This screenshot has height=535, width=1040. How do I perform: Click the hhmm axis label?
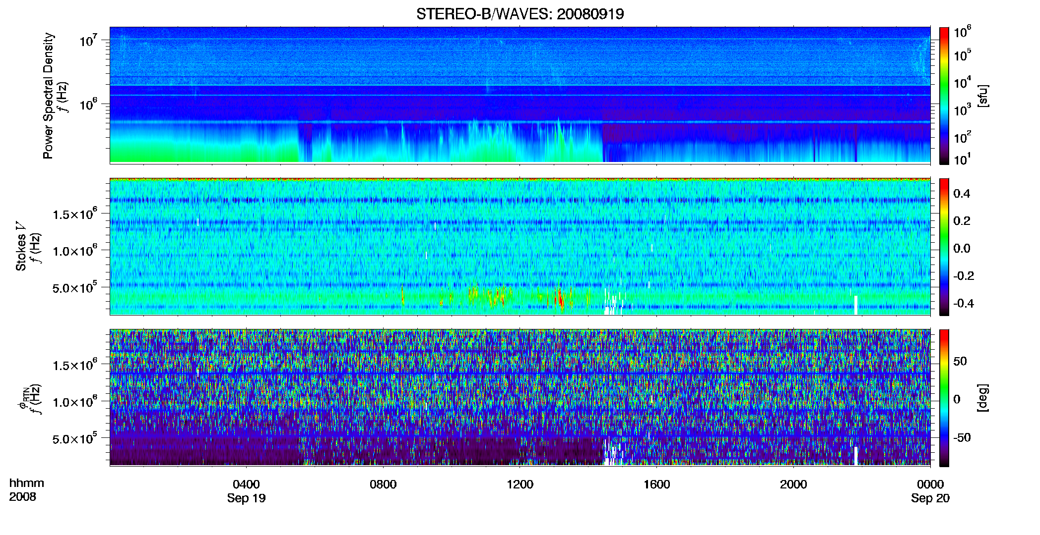(x=27, y=483)
